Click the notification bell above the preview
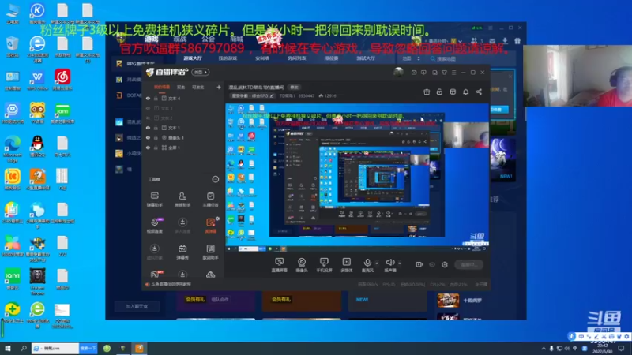632x355 pixels. coord(465,92)
